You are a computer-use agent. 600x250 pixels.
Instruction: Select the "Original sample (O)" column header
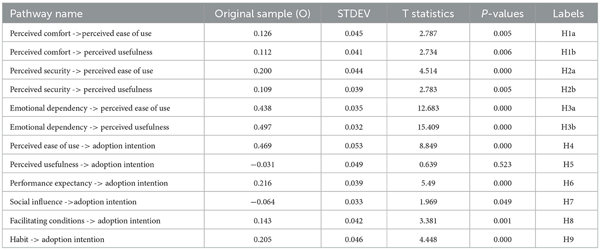pos(262,14)
